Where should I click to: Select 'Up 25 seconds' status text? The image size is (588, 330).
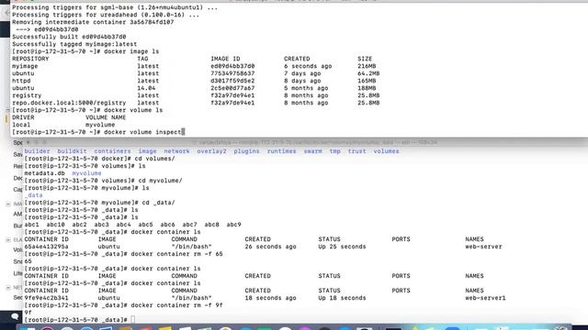342,247
